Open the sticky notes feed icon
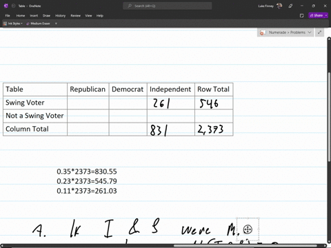This screenshot has height=248, width=331. click(x=302, y=16)
